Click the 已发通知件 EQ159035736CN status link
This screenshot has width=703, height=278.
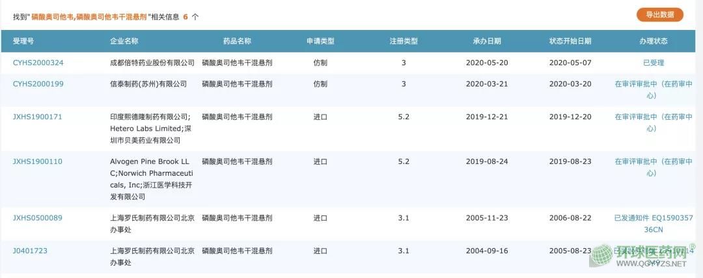[x=654, y=223]
